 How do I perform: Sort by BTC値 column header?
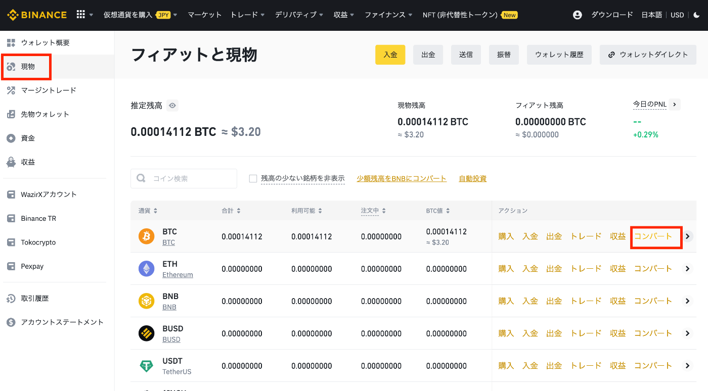pos(438,211)
